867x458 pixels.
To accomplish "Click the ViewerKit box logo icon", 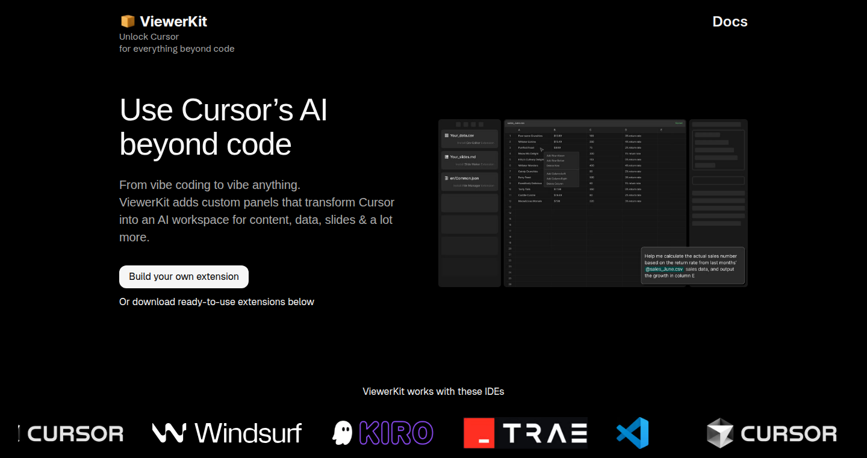I will click(x=128, y=22).
